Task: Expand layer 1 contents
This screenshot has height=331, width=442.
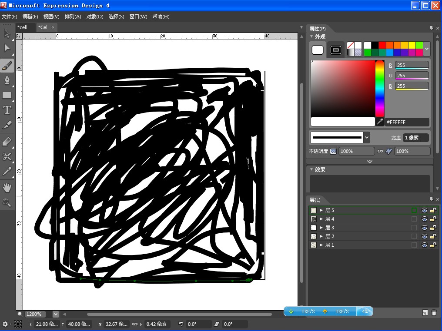Action: [321, 245]
